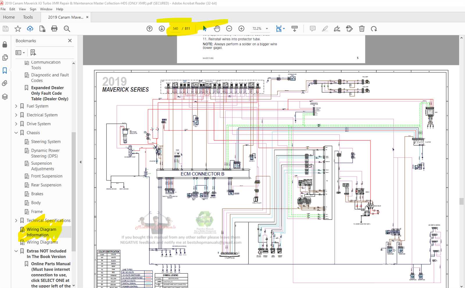The image size is (465, 288).
Task: Open bookmark options dropdown menu
Action: point(20,52)
